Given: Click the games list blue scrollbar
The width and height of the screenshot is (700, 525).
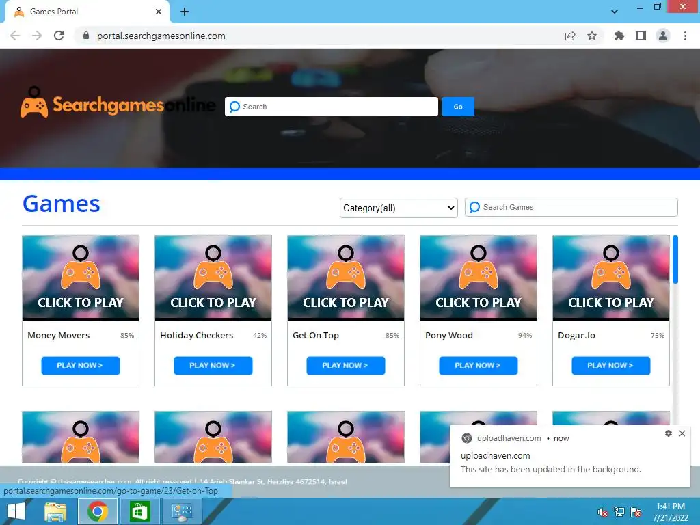Looking at the screenshot, I should click(675, 259).
